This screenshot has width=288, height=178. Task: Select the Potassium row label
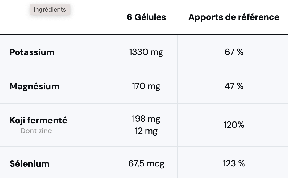pyautogui.click(x=32, y=52)
